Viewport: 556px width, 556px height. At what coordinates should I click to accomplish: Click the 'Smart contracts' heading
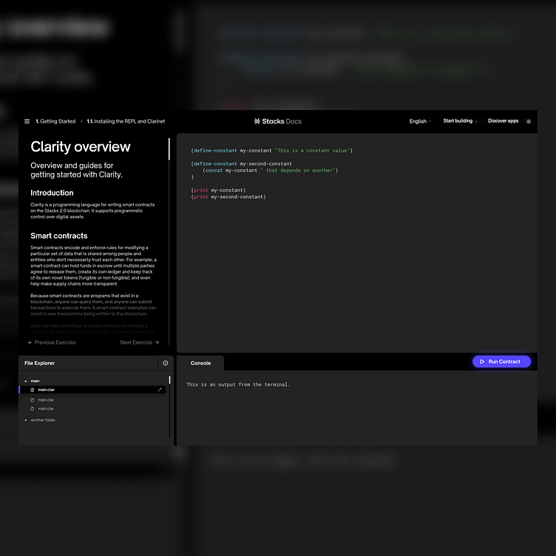click(x=59, y=236)
